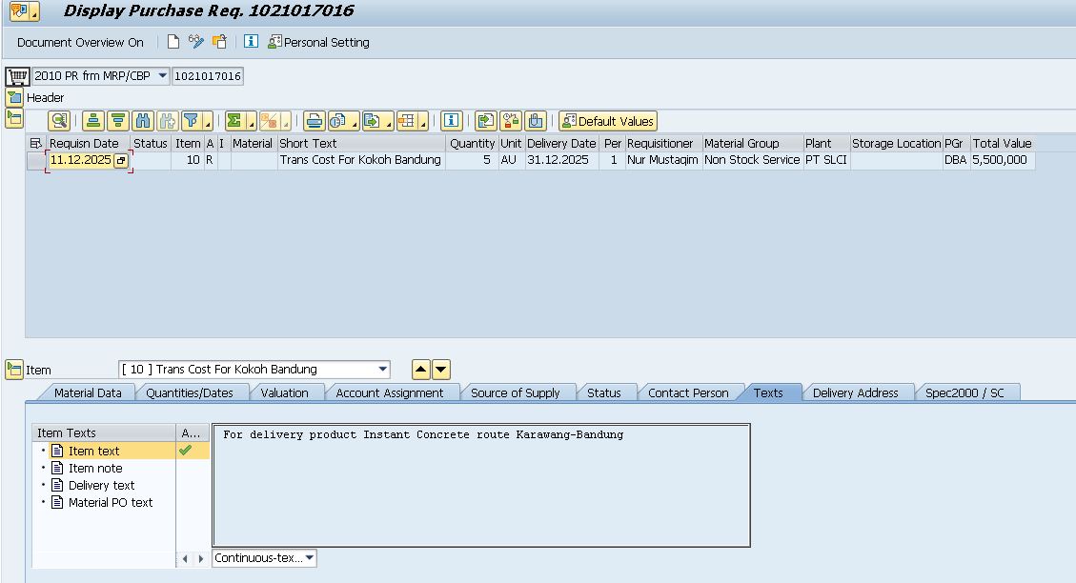Switch to the Account Assignment tab

click(x=389, y=392)
